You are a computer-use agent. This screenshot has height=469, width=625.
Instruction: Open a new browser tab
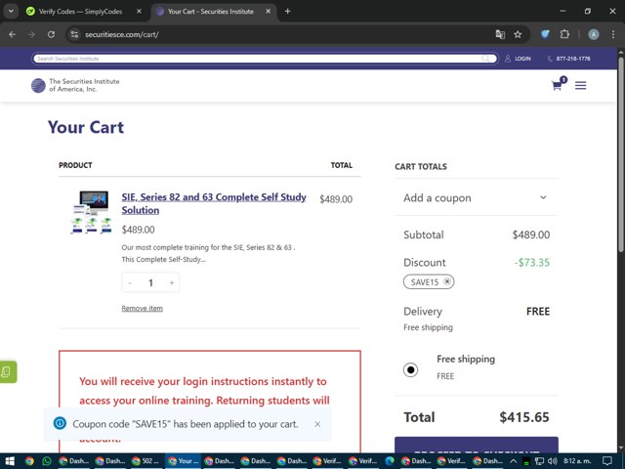pos(287,11)
